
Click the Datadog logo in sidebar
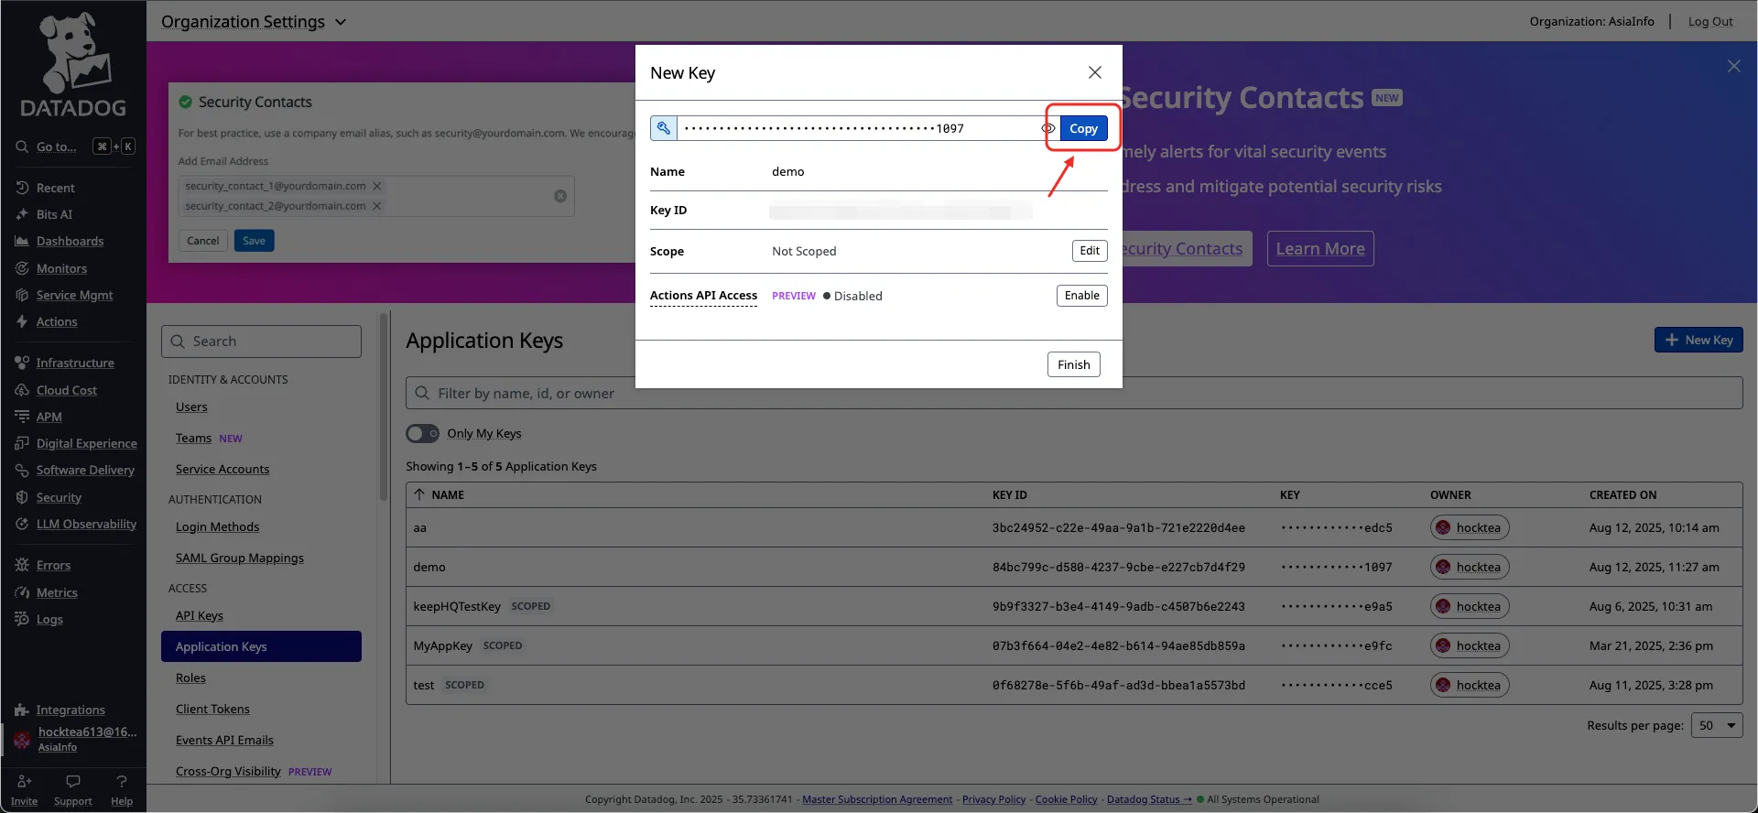73,66
